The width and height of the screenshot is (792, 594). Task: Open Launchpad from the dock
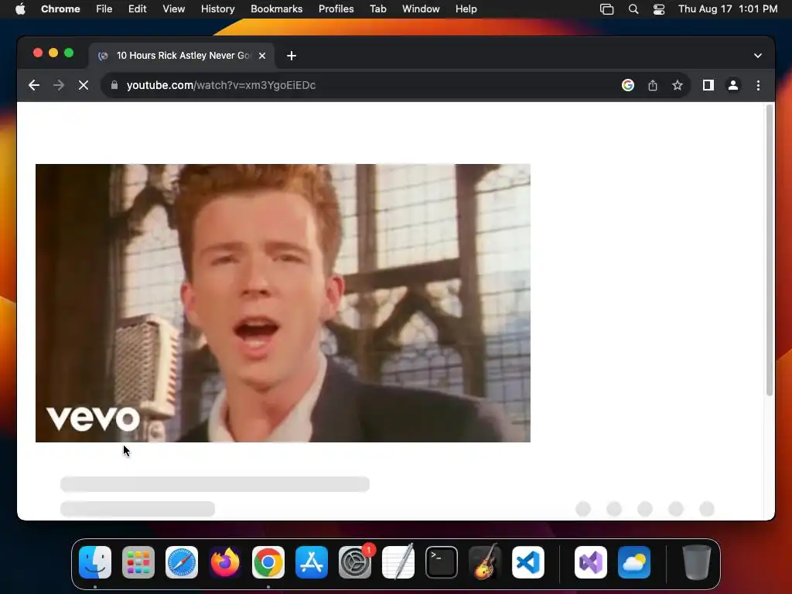[138, 562]
